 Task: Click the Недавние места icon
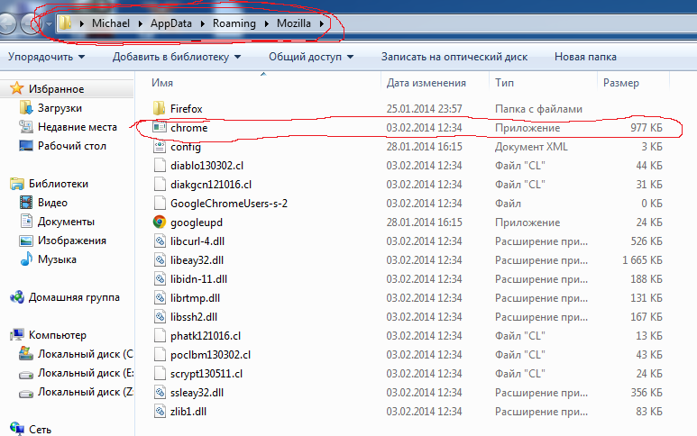pos(26,127)
